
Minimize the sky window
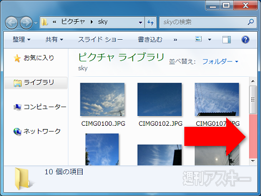213,5
